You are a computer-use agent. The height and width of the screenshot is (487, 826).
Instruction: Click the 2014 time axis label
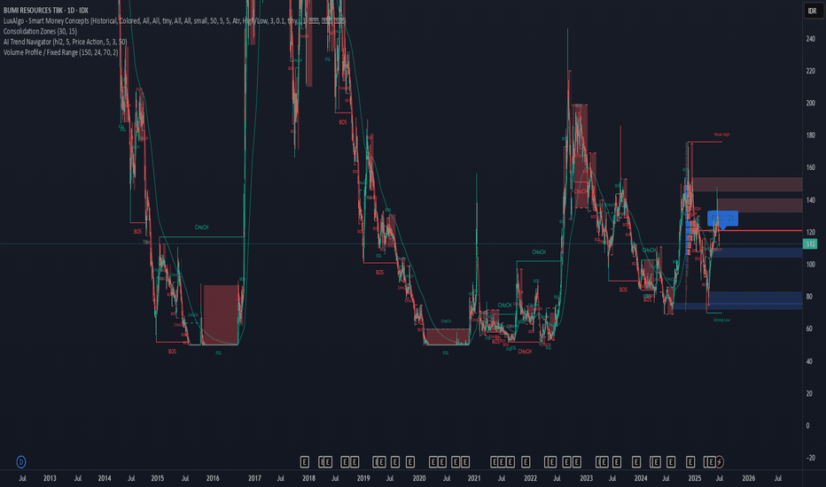point(105,478)
